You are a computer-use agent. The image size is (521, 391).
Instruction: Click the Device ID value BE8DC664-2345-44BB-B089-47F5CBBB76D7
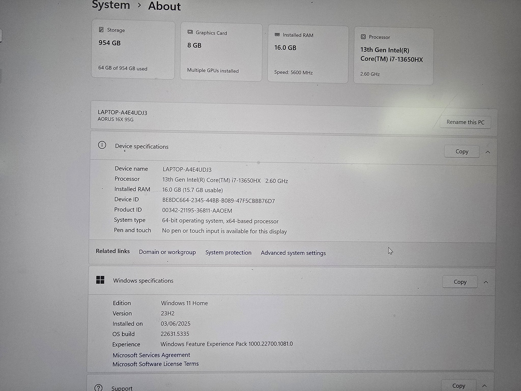(219, 201)
